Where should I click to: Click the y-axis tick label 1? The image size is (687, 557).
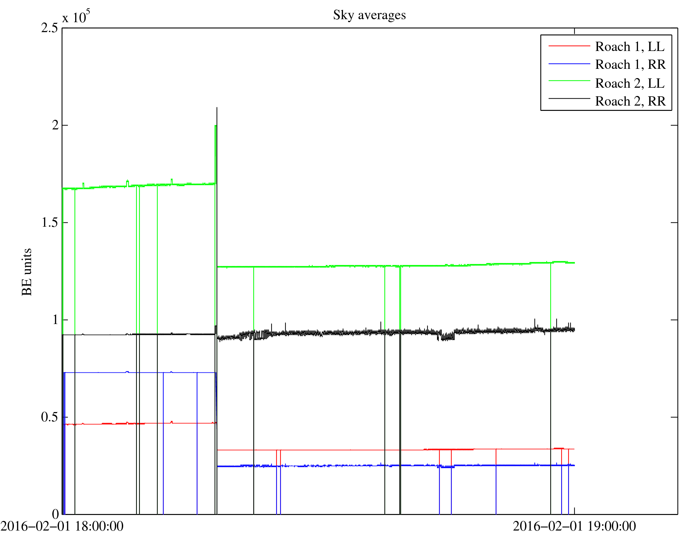click(x=55, y=320)
